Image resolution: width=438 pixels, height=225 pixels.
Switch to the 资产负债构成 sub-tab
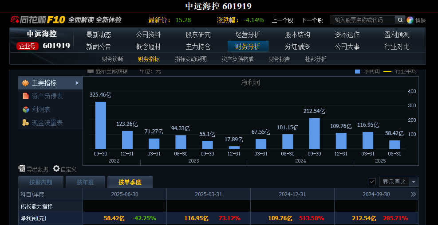tap(238, 59)
